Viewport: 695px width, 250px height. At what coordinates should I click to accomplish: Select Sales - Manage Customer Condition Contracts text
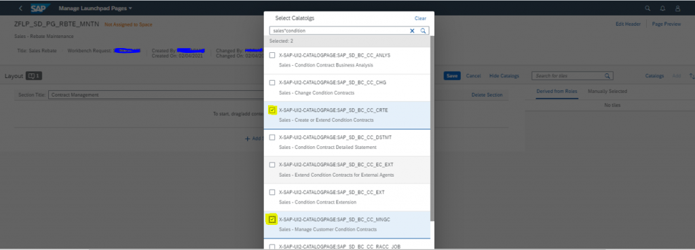(328, 229)
